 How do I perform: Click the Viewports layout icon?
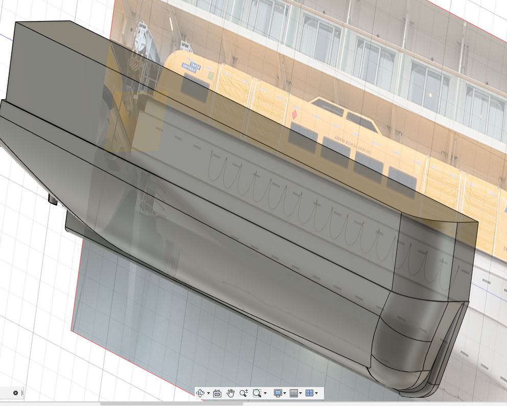click(309, 393)
